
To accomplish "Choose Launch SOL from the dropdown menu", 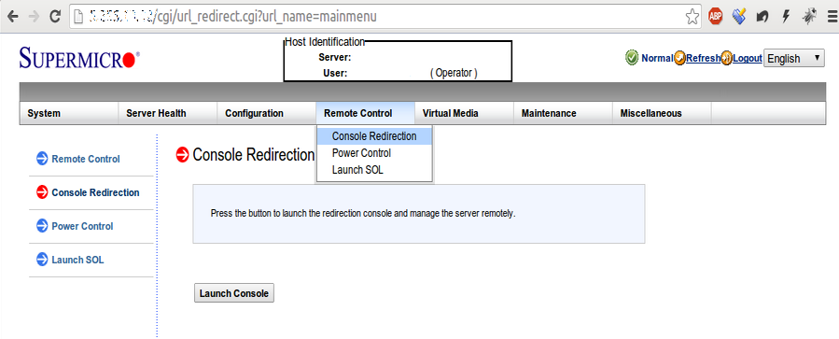I will (374, 170).
